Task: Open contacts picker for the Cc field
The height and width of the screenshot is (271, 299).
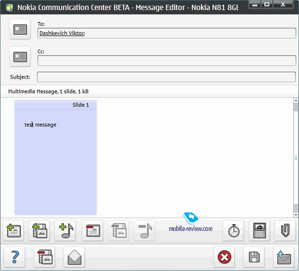Action: coord(20,57)
